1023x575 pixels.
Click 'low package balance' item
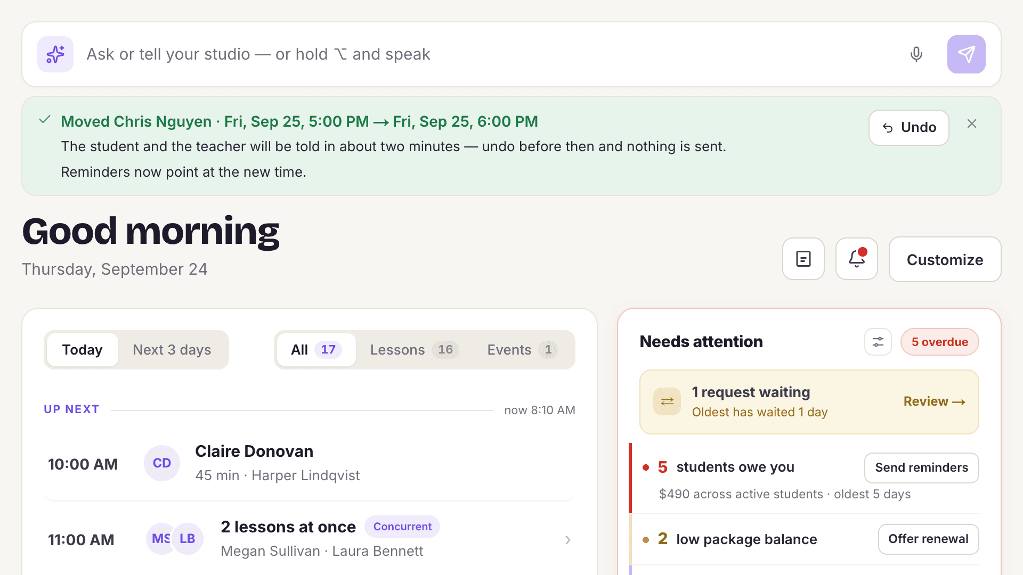coord(746,539)
